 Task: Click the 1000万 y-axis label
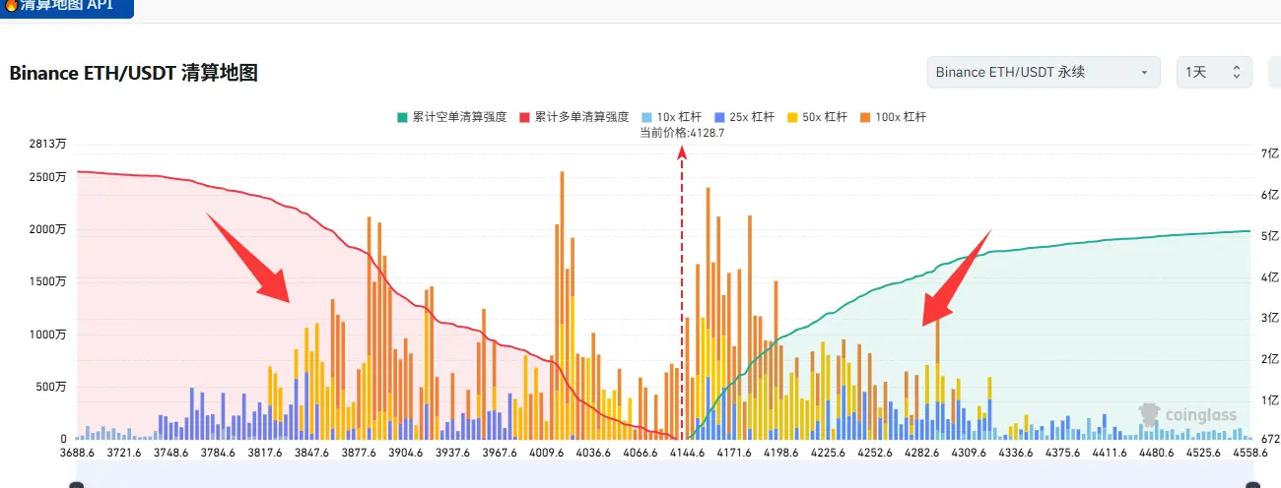48,335
